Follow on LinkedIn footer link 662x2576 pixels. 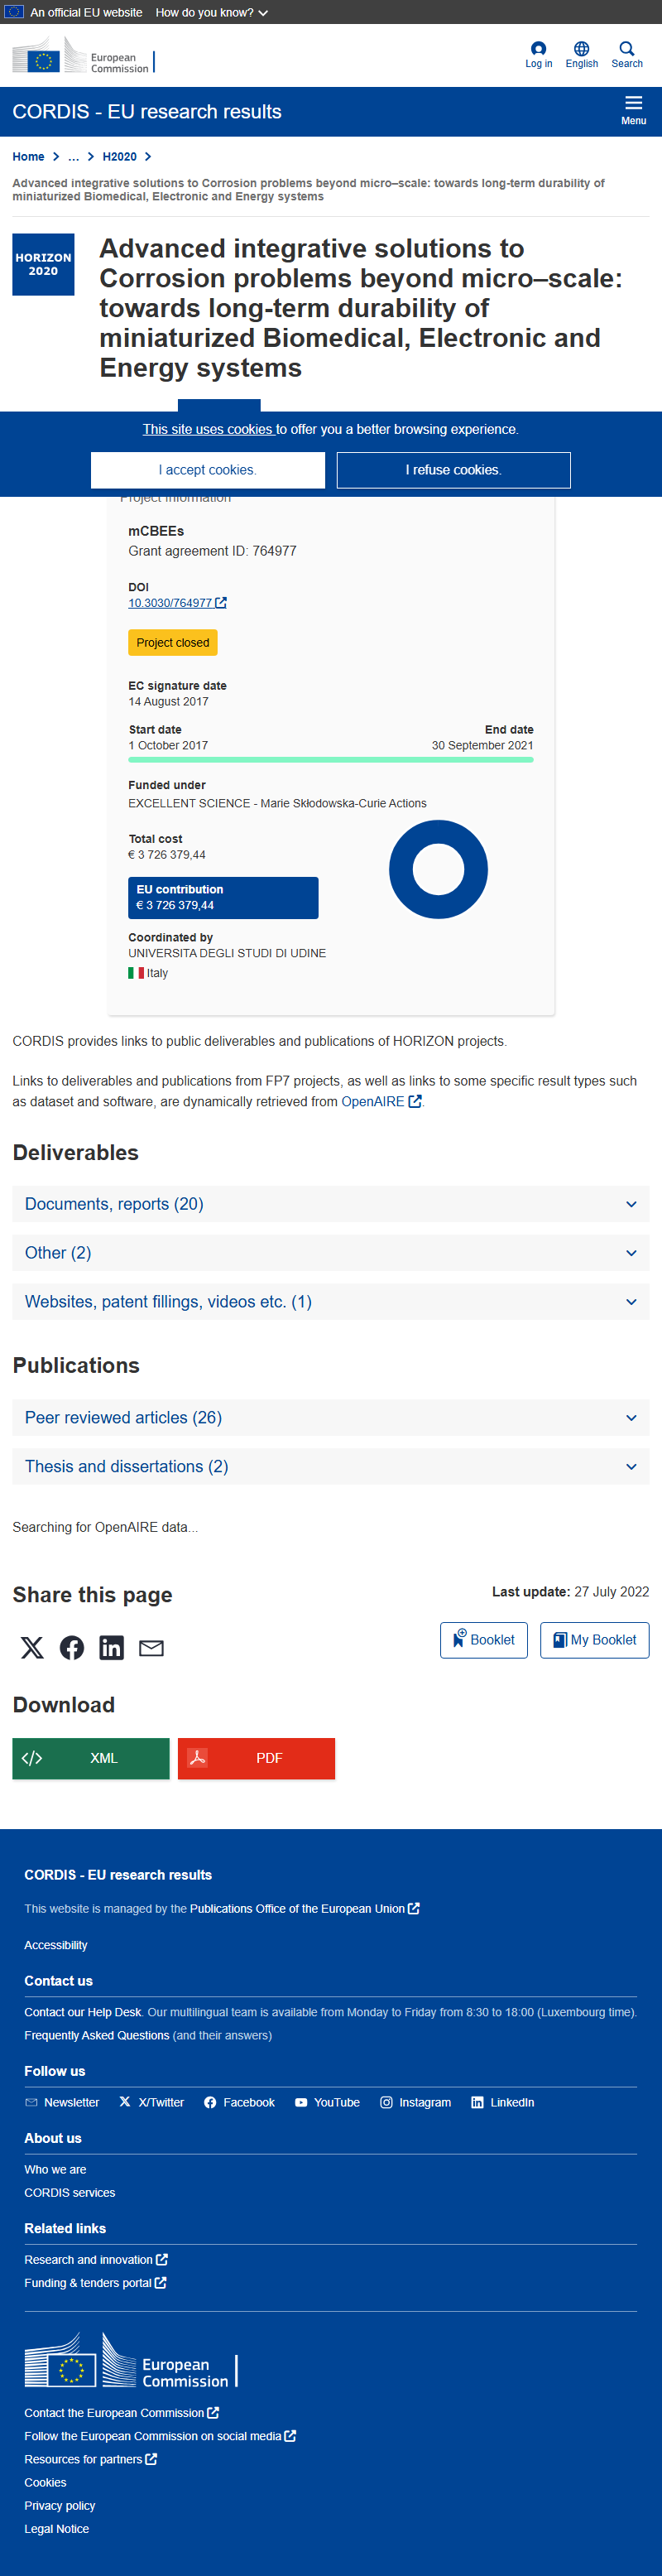click(x=502, y=2102)
